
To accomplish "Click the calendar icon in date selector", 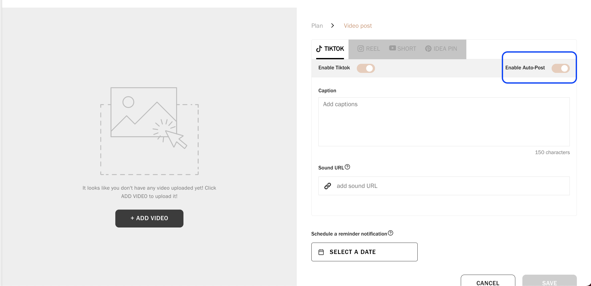I will [x=321, y=252].
